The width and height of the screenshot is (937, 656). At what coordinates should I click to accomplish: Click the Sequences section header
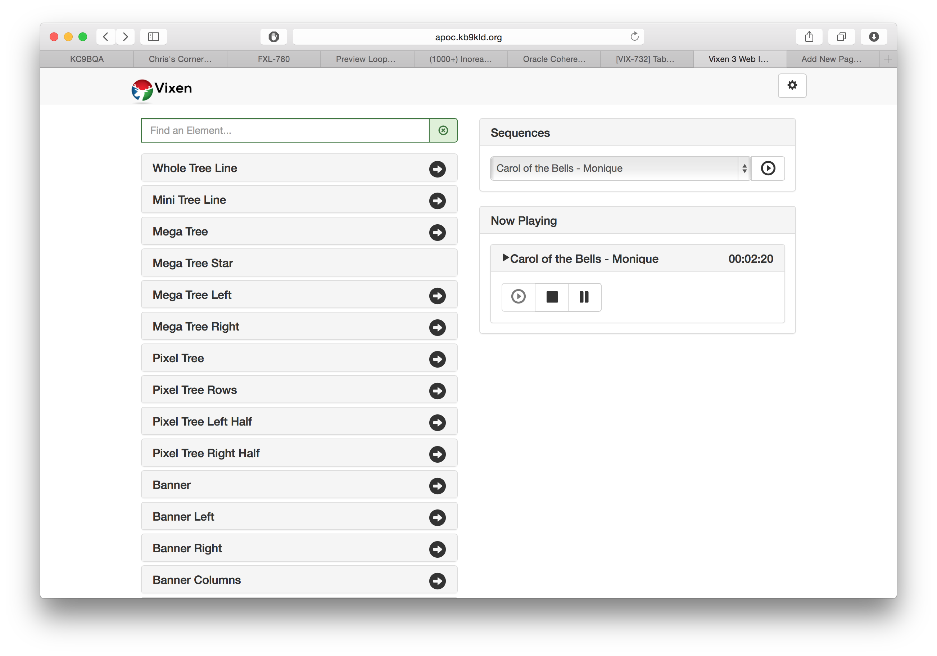tap(520, 132)
